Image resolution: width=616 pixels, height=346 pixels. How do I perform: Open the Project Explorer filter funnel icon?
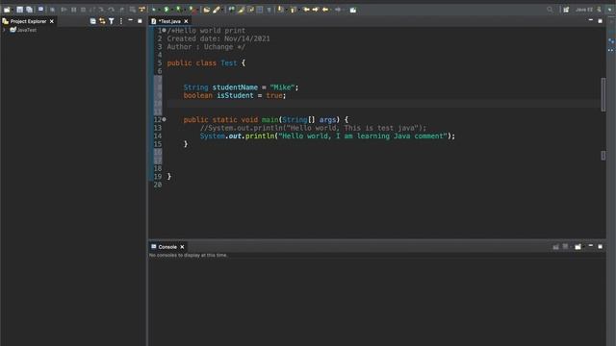[x=112, y=21]
